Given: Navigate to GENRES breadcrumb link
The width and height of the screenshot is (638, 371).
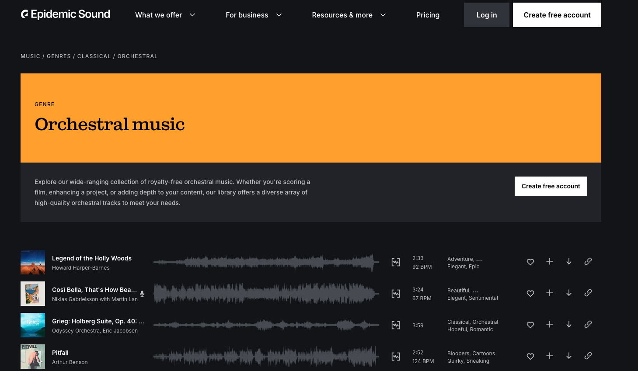Looking at the screenshot, I should click(x=59, y=56).
